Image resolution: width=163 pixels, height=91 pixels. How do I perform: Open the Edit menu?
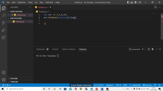point(13,2)
